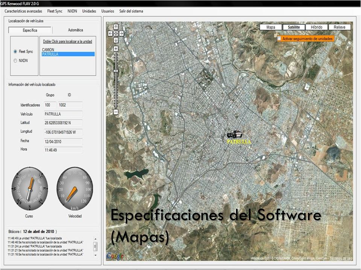Screen dimensions: 361x270
Task: Zoom out with the minus button
Action: [116, 112]
